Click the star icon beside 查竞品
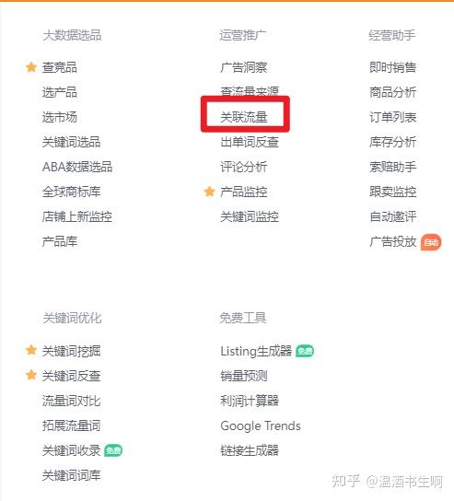 pos(31,67)
